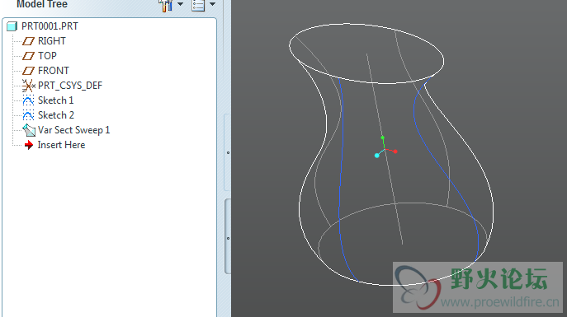567x317 pixels.
Task: Click the red Insert Here arrow
Action: [x=29, y=145]
